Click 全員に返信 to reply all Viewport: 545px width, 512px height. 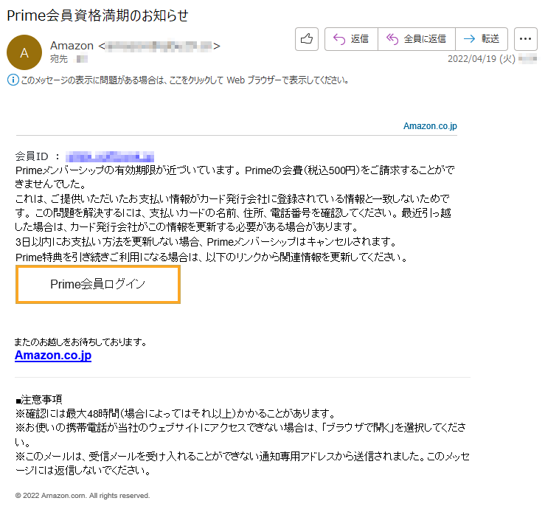pyautogui.click(x=417, y=39)
